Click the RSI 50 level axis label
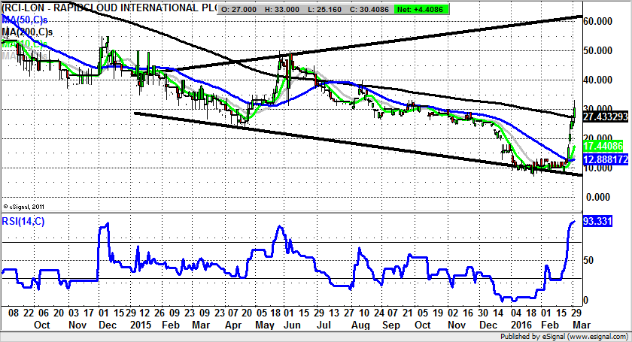This screenshot has width=632, height=342. point(589,260)
